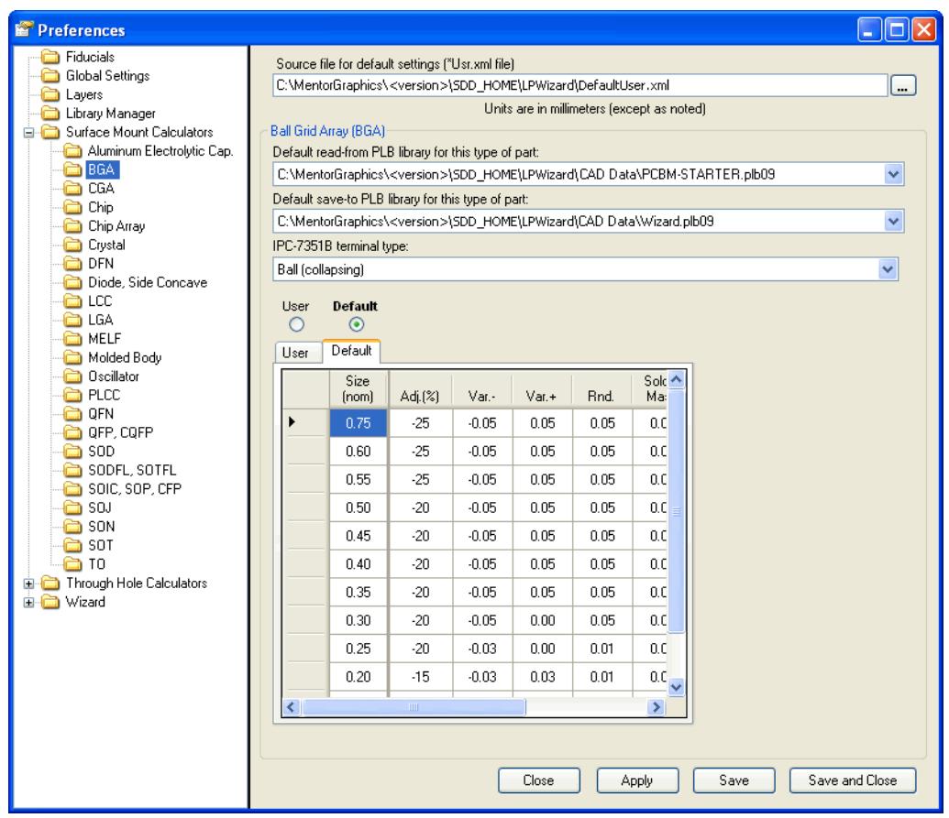The height and width of the screenshot is (818, 949).
Task: Click the Diode, Side Concave folder icon
Action: (x=72, y=282)
